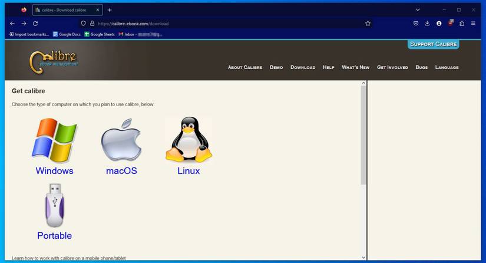
Task: Click the red extension badge icon
Action: tap(451, 22)
